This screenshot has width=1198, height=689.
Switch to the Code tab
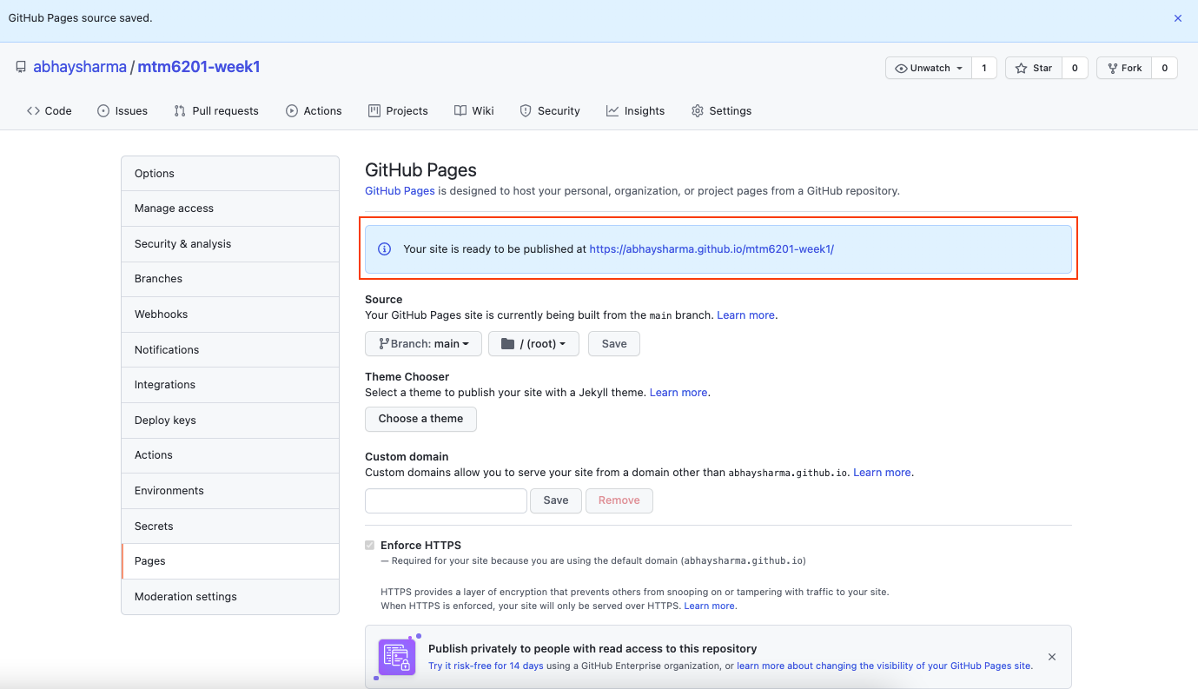coord(50,110)
